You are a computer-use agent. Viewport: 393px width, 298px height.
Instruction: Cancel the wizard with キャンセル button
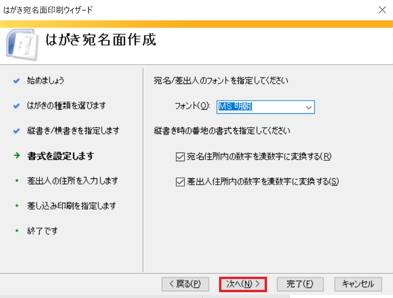point(358,284)
